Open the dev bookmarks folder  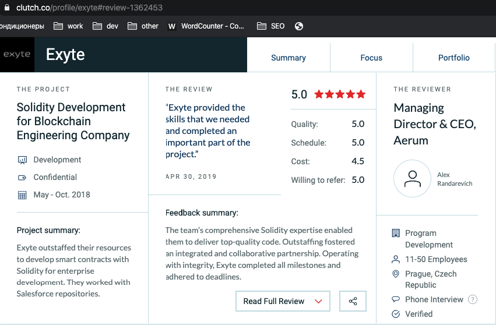point(105,26)
